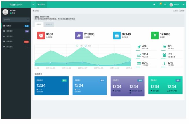Select the dashboard item with hot badge
The image size is (189, 124).
tap(16, 26)
